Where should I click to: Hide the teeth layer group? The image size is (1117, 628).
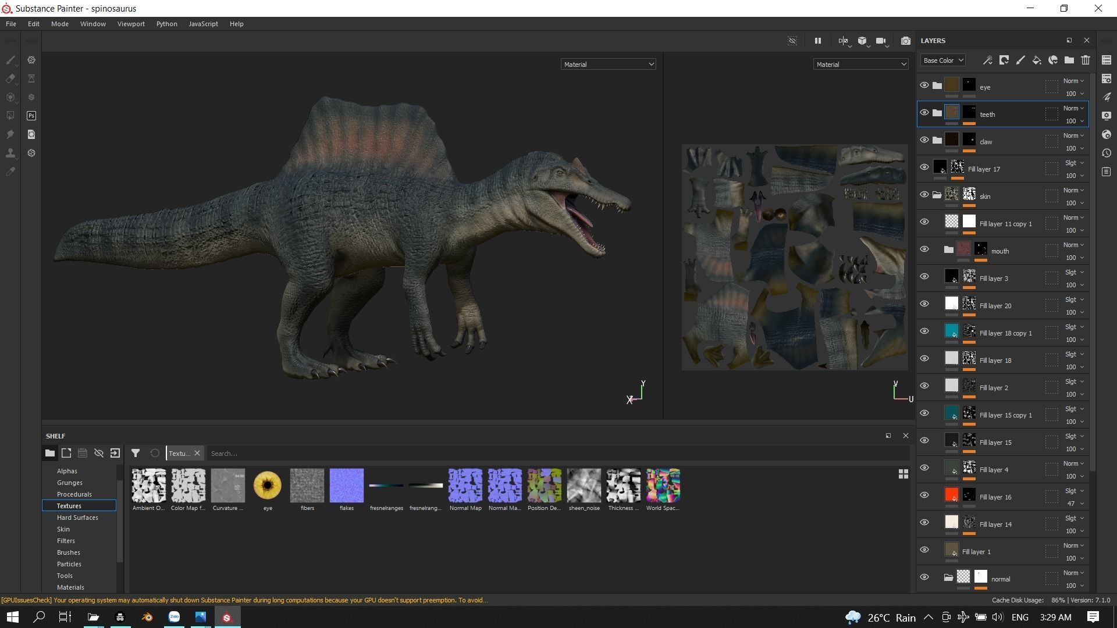click(924, 112)
